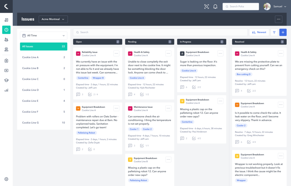Open the settings gear at the sidebar bottom

(6, 179)
